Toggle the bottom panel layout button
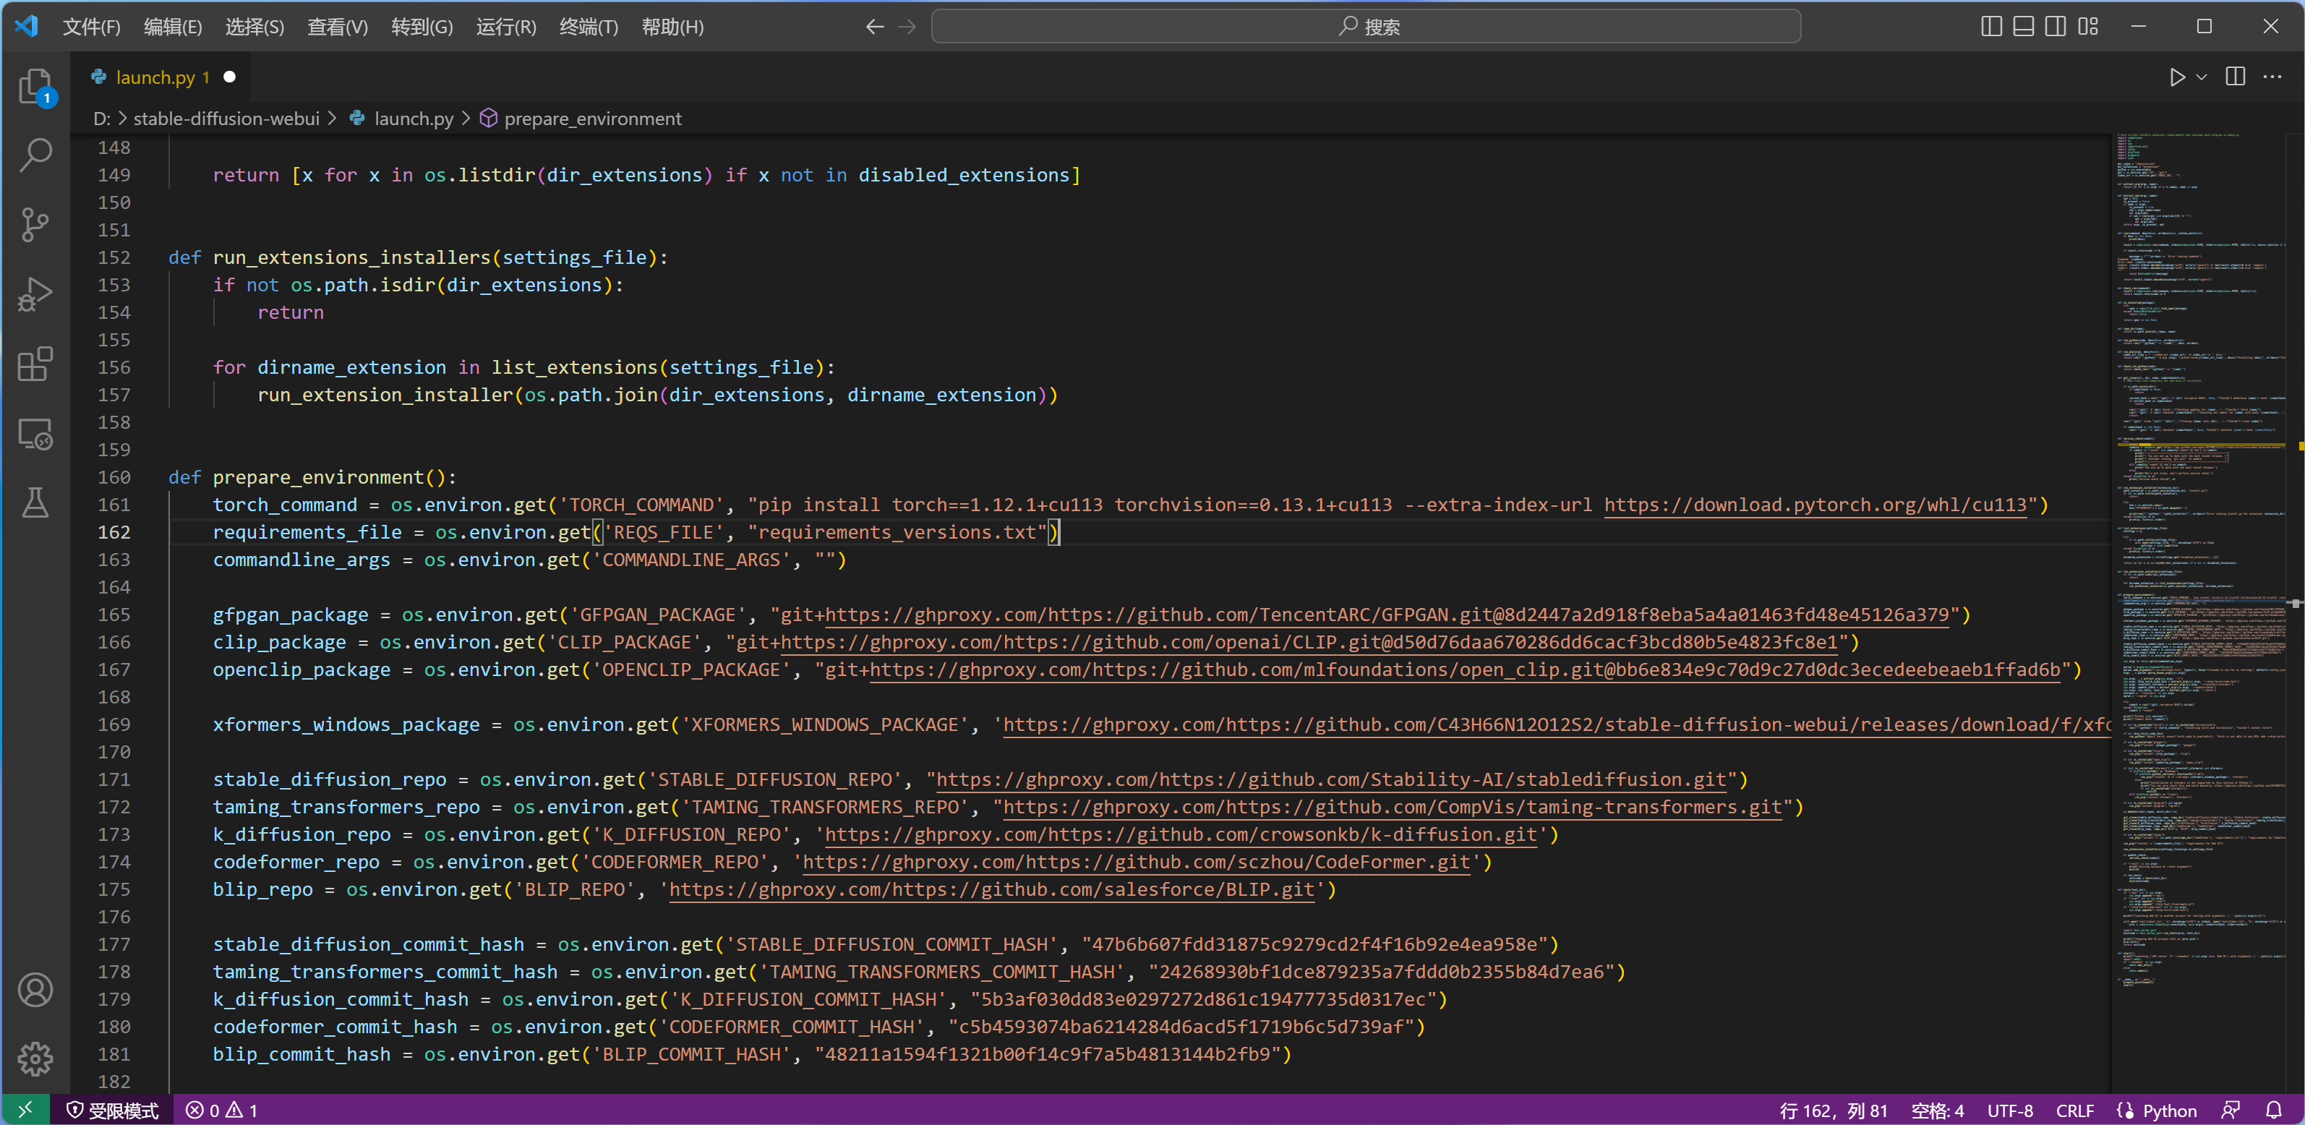The image size is (2305, 1125). tap(2023, 27)
